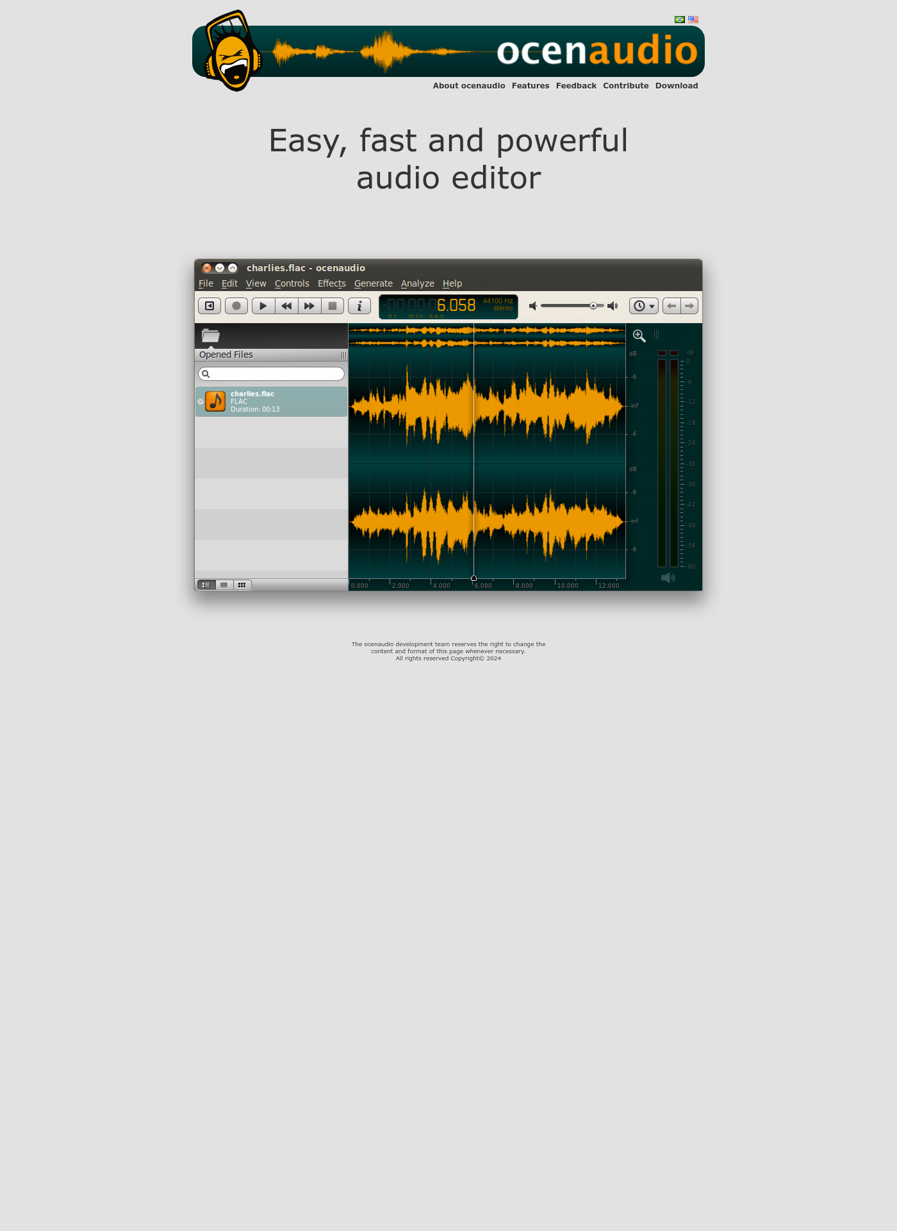This screenshot has width=897, height=1231.
Task: Switch file list to grid view
Action: [242, 585]
